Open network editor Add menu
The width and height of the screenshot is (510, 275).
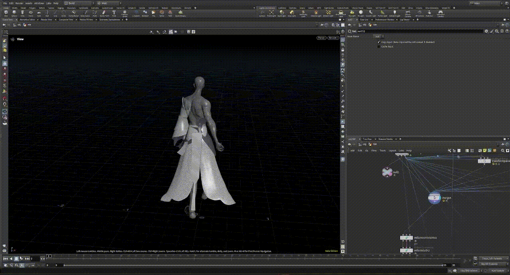(353, 151)
